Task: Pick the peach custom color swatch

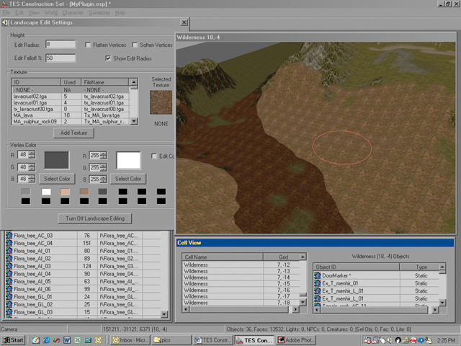Action: [x=65, y=192]
